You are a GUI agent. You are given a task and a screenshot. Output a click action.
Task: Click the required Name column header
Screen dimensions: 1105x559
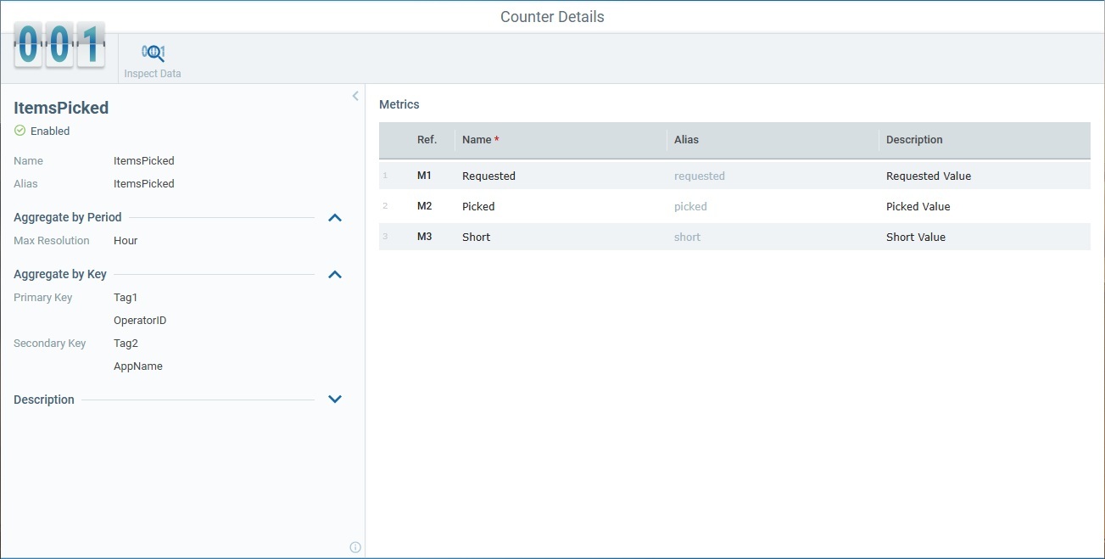[x=477, y=139]
